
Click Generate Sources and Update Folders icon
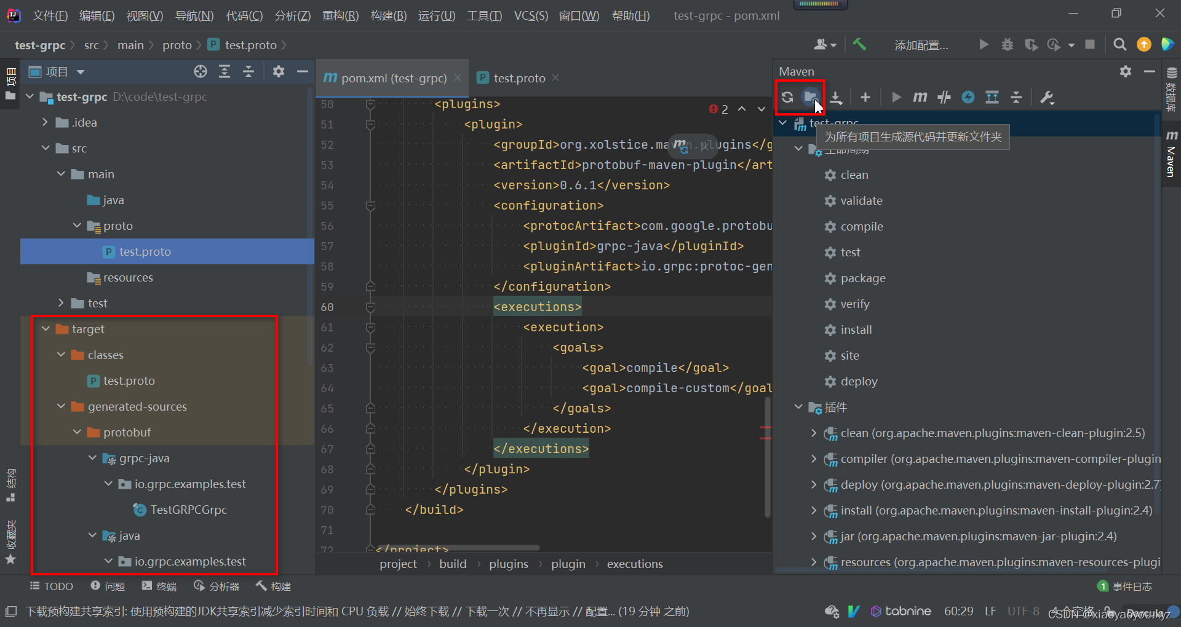coord(811,97)
